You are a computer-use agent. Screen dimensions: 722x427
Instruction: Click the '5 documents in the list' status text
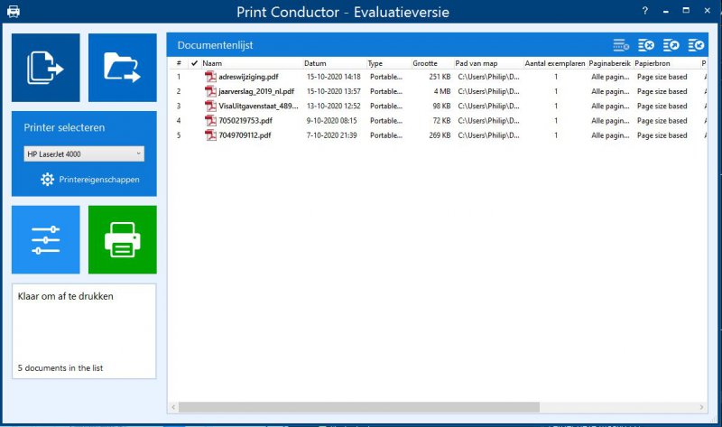[x=60, y=368]
